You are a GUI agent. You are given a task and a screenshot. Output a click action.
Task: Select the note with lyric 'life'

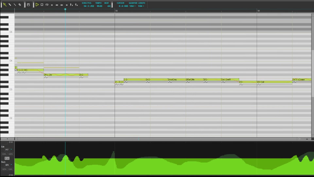(195, 79)
